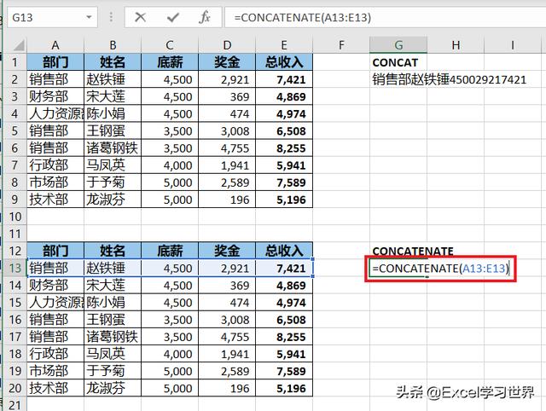
Task: Select column G header
Action: [398, 45]
